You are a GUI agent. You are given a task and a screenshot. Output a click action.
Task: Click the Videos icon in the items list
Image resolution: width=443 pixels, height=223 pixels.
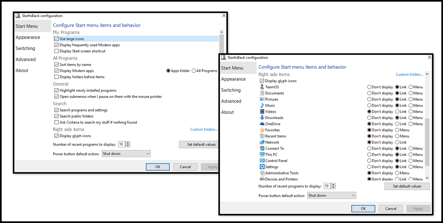[x=262, y=111]
